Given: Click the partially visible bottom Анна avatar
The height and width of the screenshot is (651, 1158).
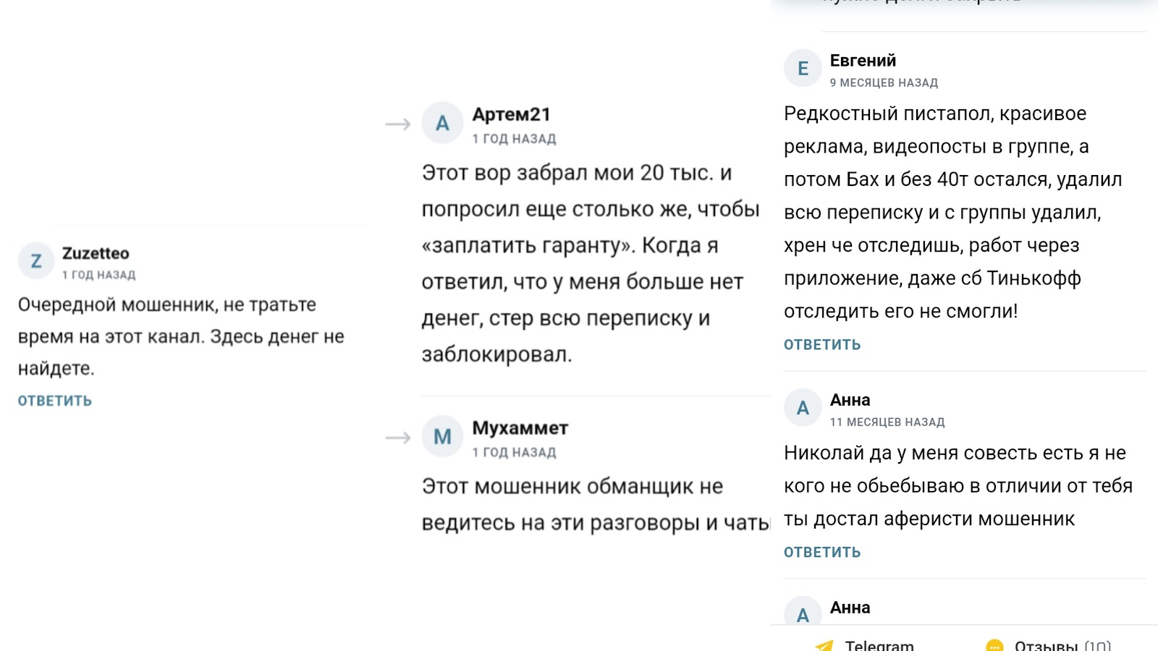Looking at the screenshot, I should 803,612.
